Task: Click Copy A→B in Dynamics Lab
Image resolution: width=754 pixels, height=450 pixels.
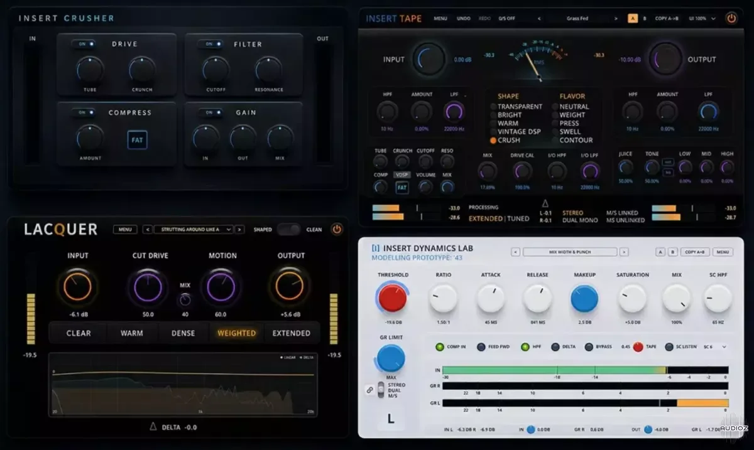Action: tap(694, 252)
